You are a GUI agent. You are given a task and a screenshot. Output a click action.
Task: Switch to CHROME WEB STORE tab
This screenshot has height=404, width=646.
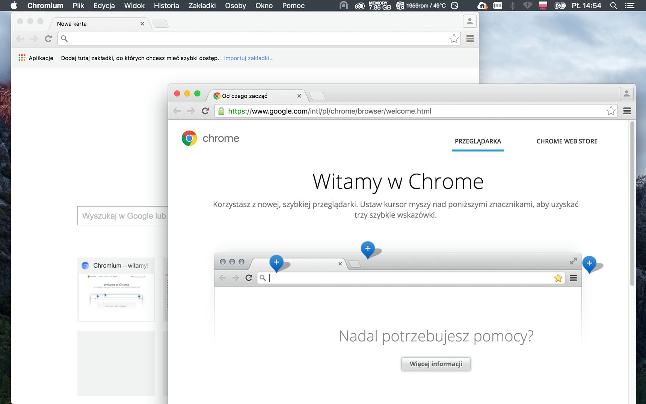(567, 141)
